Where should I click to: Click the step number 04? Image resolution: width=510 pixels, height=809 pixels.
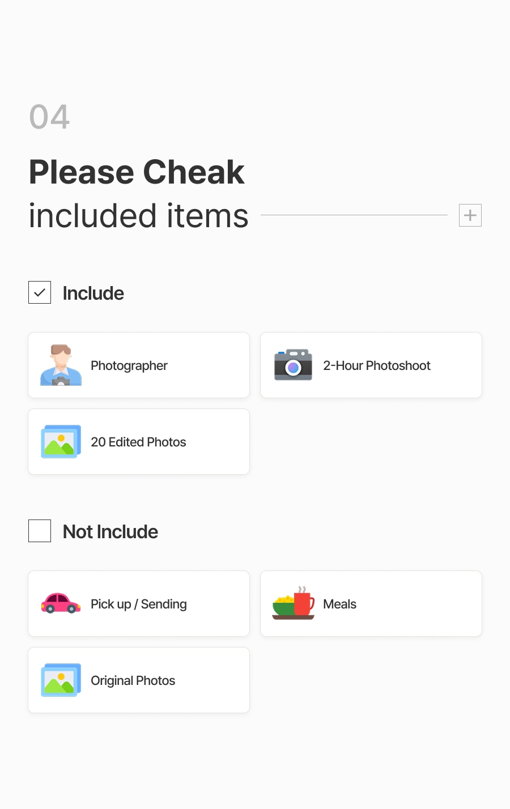pyautogui.click(x=49, y=117)
